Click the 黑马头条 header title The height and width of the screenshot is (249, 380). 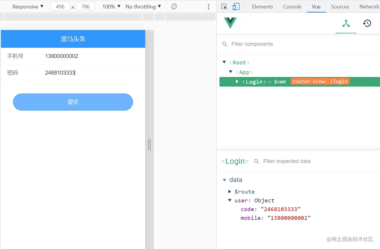coord(73,39)
